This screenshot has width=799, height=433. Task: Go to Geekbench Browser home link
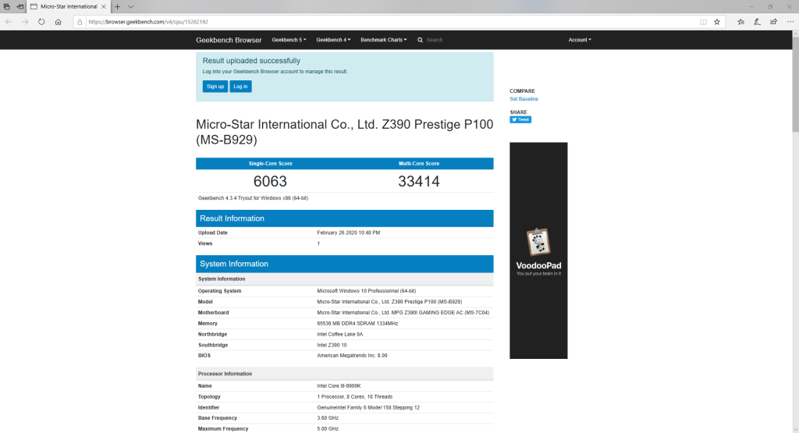(229, 40)
